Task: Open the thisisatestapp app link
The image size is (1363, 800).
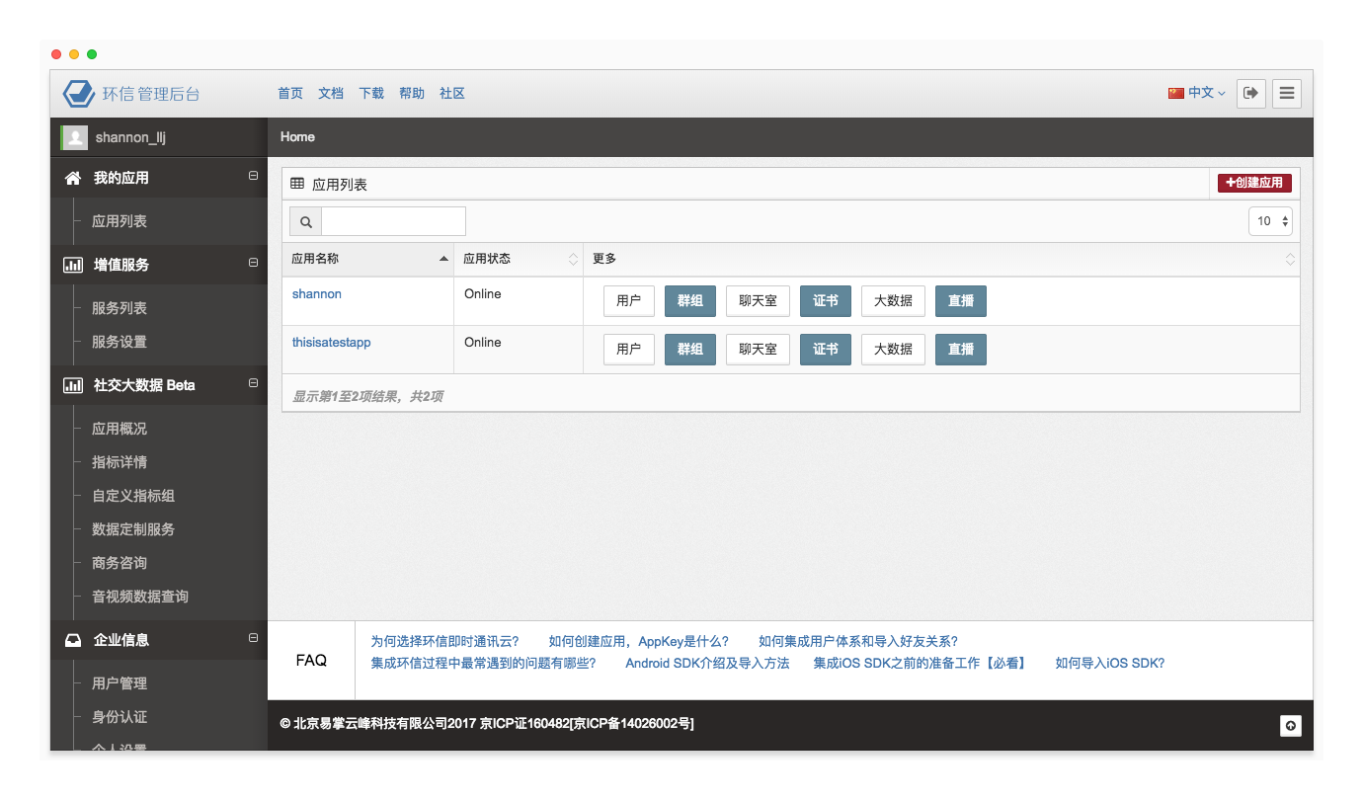Action: click(x=332, y=343)
